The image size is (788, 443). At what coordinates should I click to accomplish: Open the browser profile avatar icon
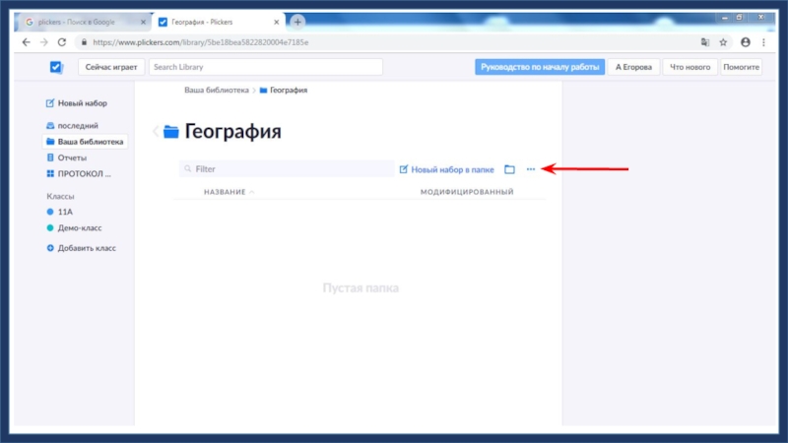(x=745, y=42)
